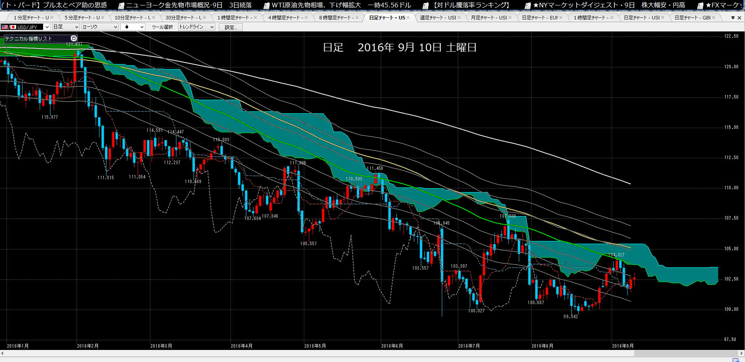Click the ツール選択 label
This screenshot has width=745, height=362.
tap(162, 27)
